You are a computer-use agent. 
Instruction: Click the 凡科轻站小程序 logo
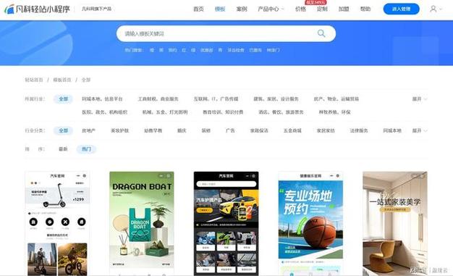click(38, 9)
